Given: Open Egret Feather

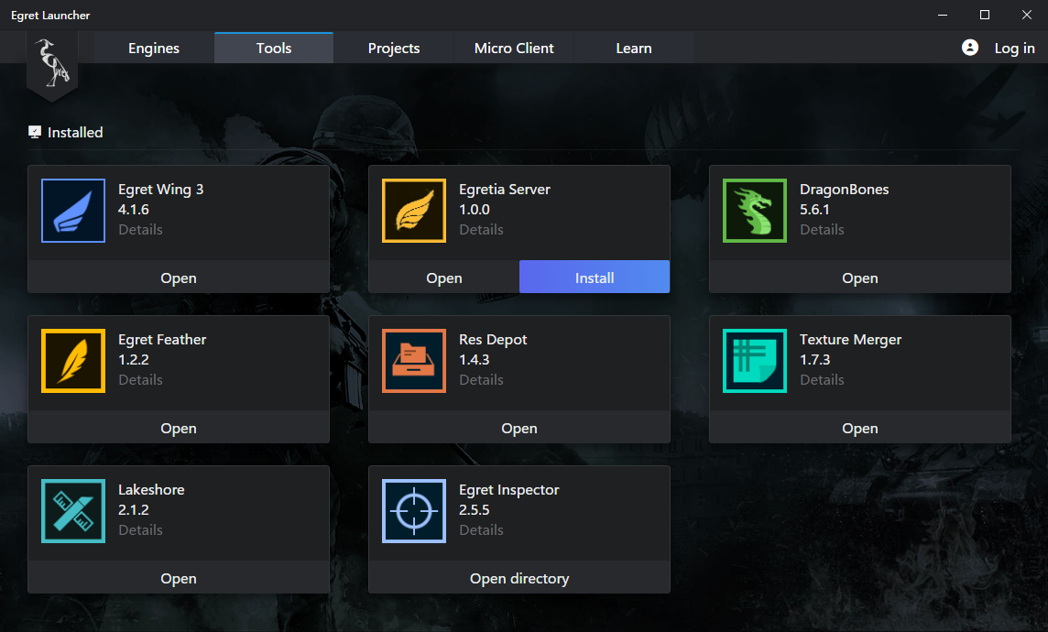Looking at the screenshot, I should 179,428.
